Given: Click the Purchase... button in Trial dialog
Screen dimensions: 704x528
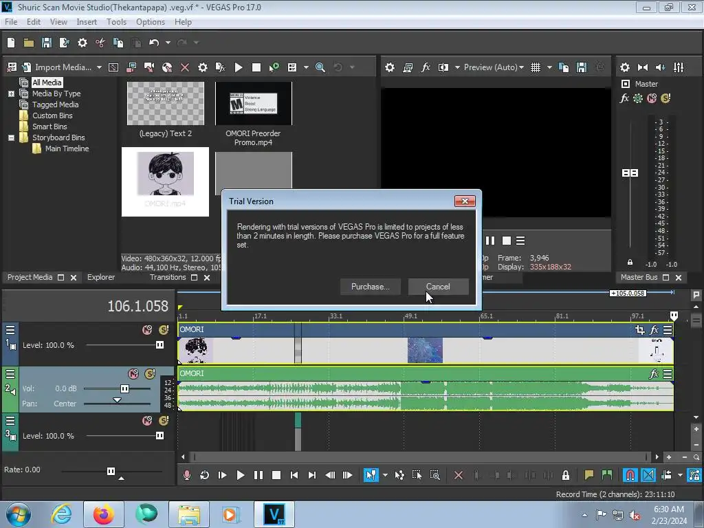Looking at the screenshot, I should (370, 287).
